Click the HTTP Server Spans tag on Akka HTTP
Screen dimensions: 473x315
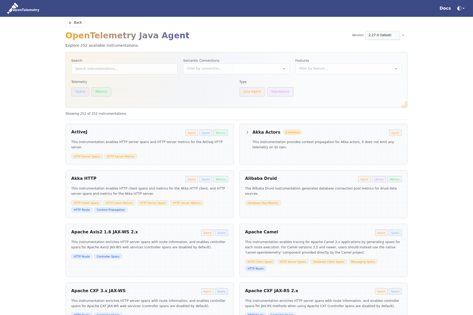tap(153, 203)
